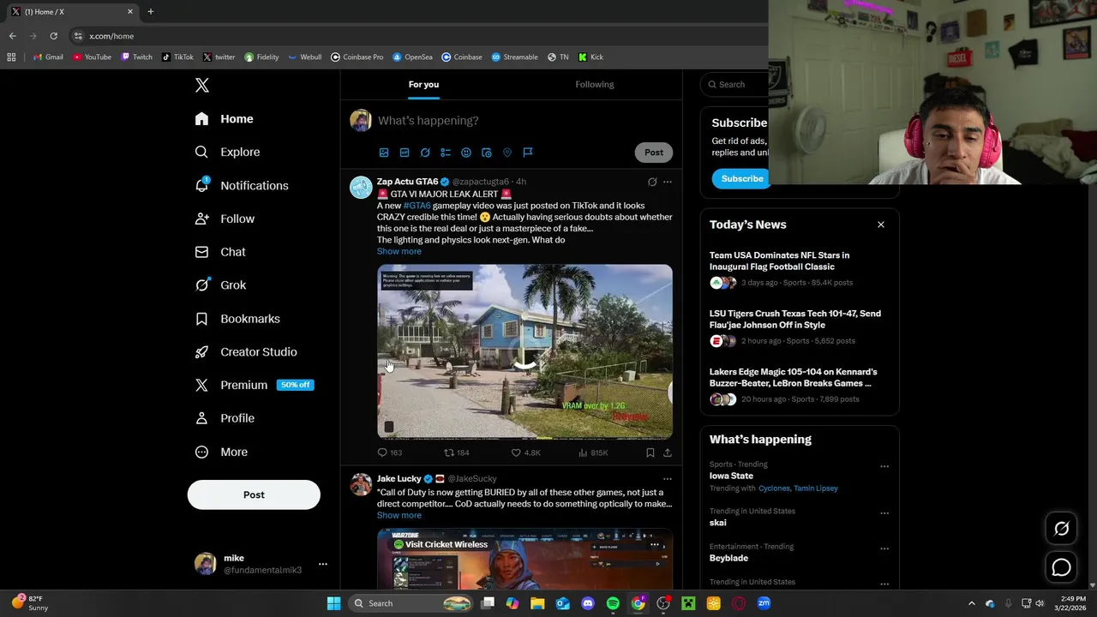The image size is (1097, 617).
Task: Open Jake Lucky profile name
Action: pyautogui.click(x=399, y=479)
